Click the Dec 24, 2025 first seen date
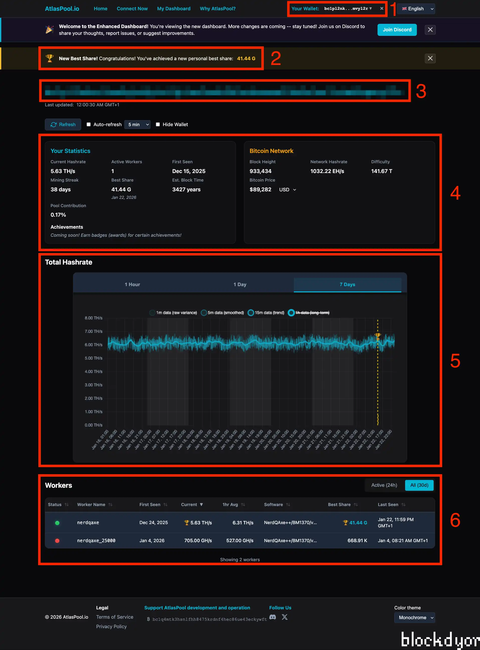This screenshot has width=480, height=650. click(x=153, y=522)
